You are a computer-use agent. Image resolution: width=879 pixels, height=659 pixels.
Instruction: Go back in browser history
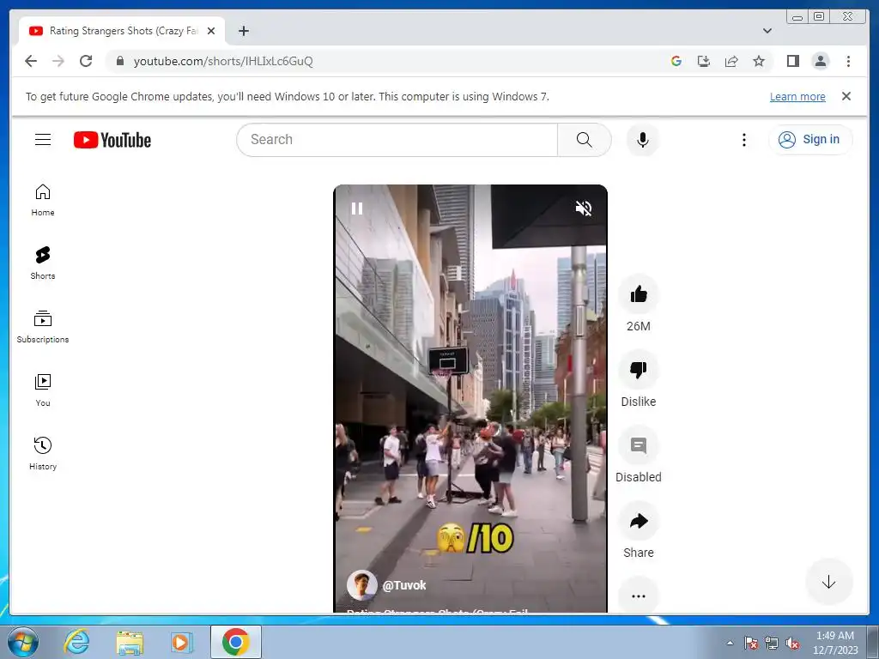pyautogui.click(x=31, y=61)
